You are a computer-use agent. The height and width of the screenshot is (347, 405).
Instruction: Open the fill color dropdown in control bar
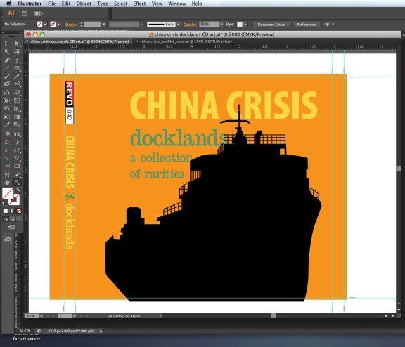click(x=45, y=25)
